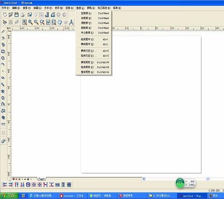Open the 绘图 (Draw) menu
The image size is (224, 199).
(x=37, y=8)
